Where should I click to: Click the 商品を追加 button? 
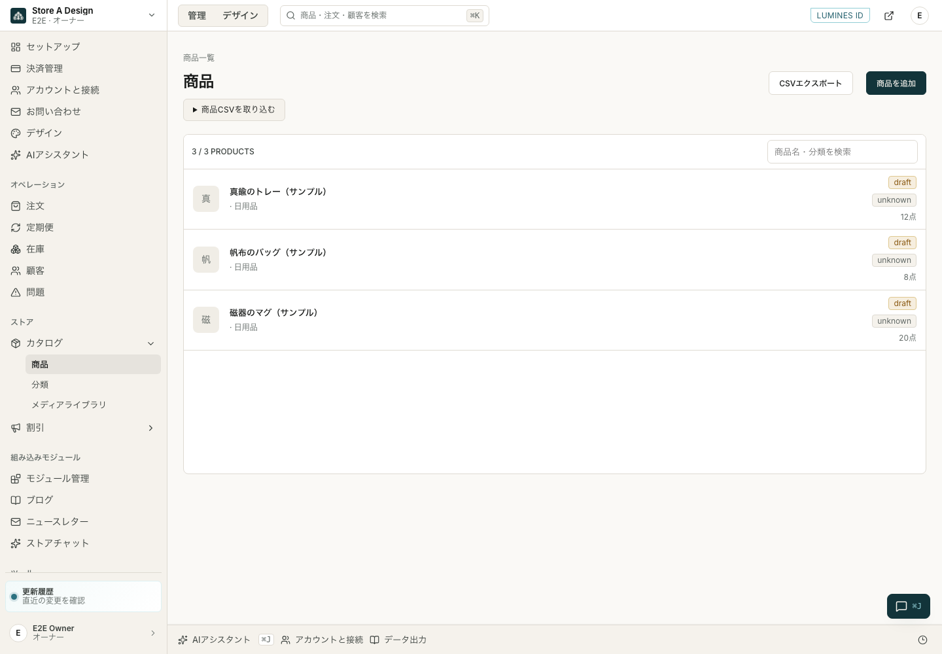pyautogui.click(x=896, y=83)
